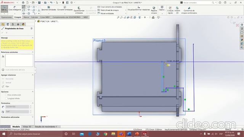The height and width of the screenshot is (137, 244).
Task: Select the Cota inteligente dimension tool
Action: tap(15, 8)
